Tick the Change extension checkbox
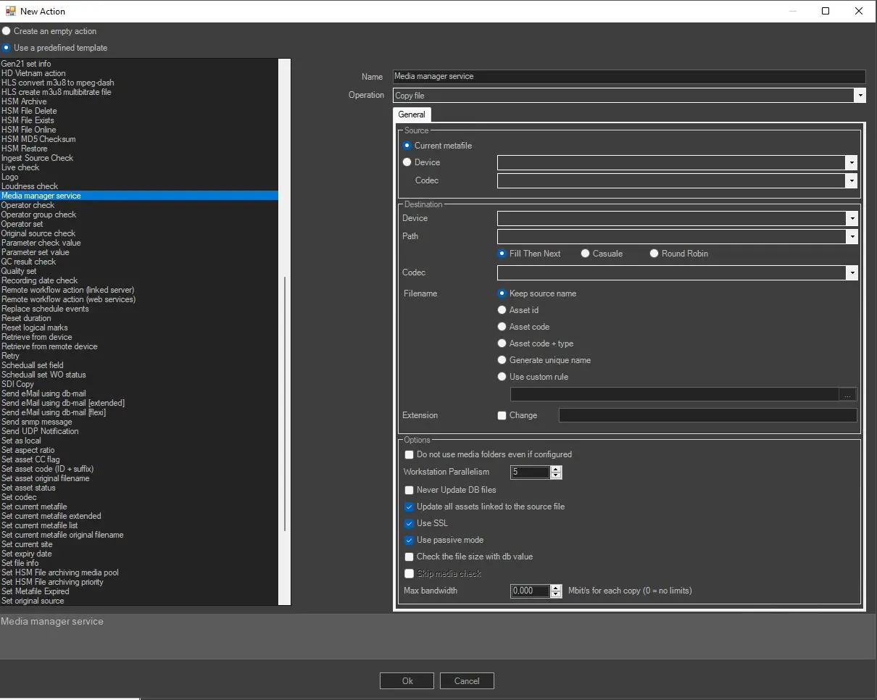 (502, 415)
